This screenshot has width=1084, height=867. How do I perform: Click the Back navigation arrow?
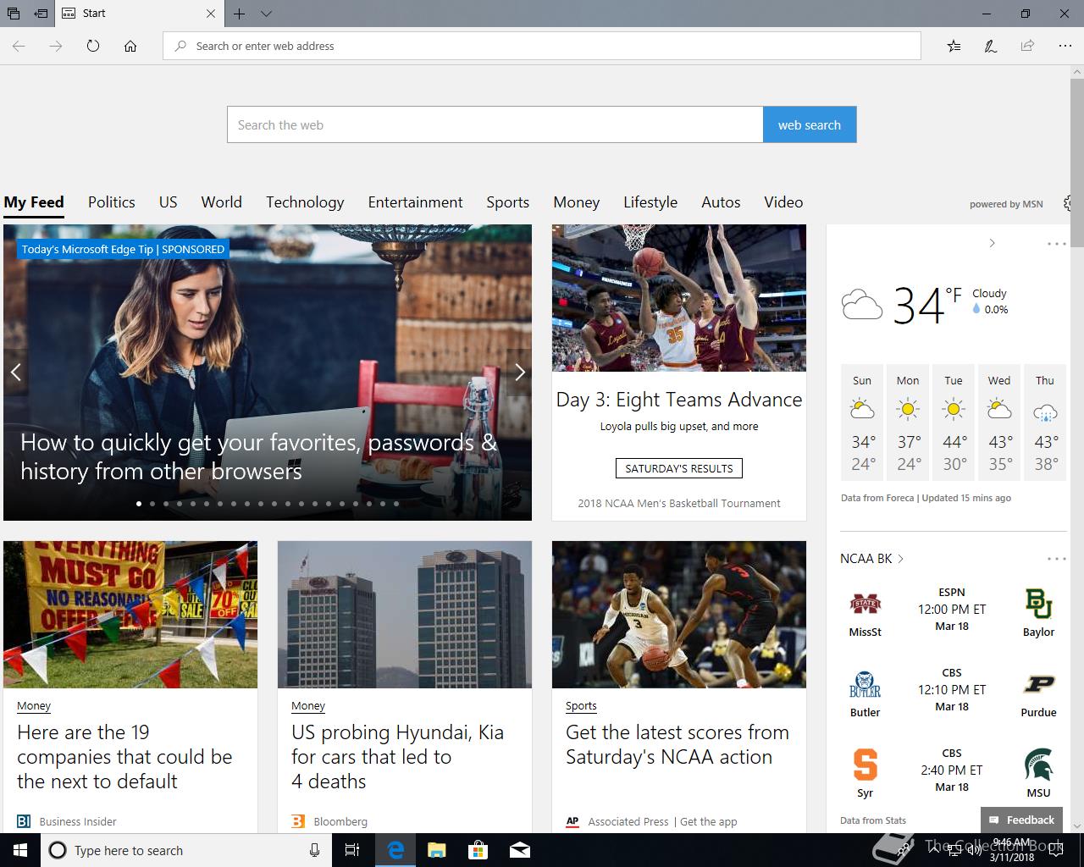[19, 46]
